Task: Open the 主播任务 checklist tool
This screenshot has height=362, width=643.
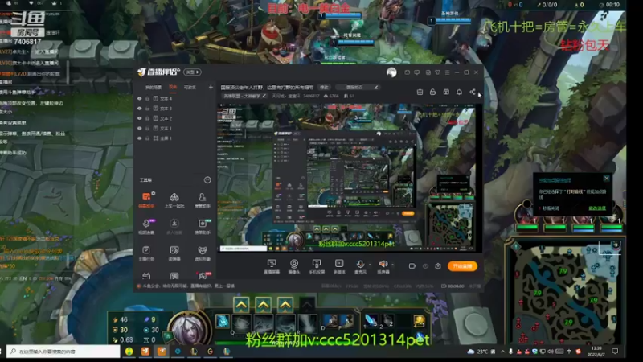Action: pyautogui.click(x=146, y=253)
